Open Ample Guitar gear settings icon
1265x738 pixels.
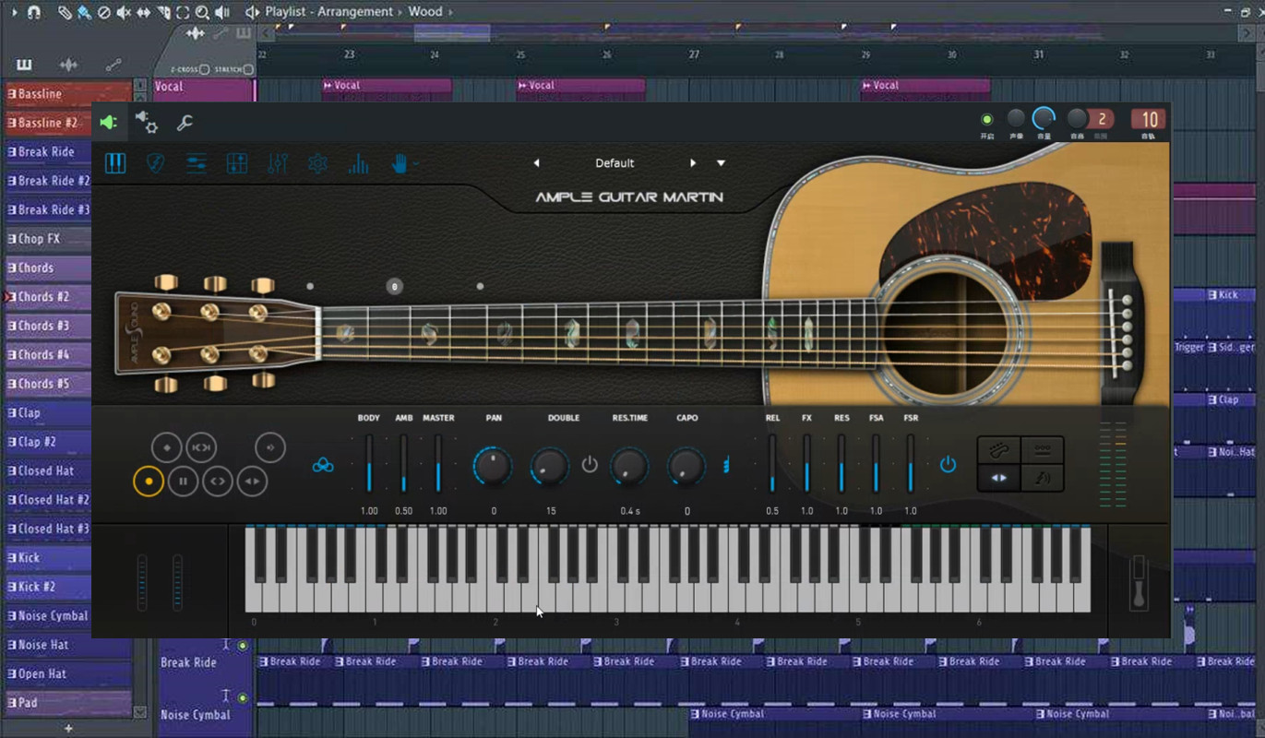click(317, 163)
